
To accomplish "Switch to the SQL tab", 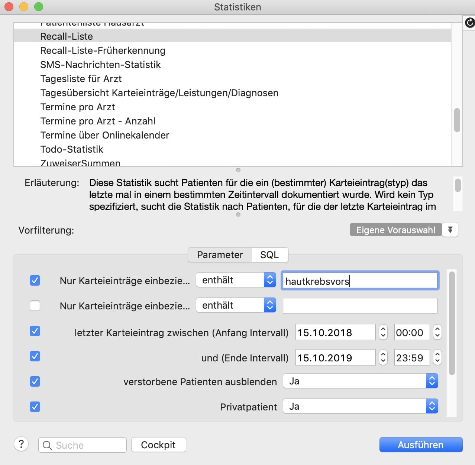I will tap(269, 255).
